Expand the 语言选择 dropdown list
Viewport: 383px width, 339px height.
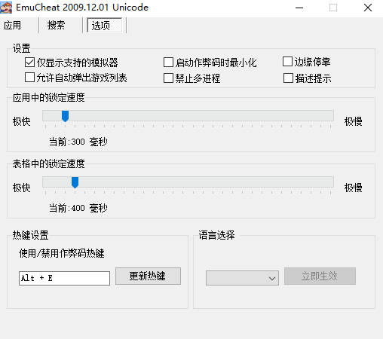(242, 278)
